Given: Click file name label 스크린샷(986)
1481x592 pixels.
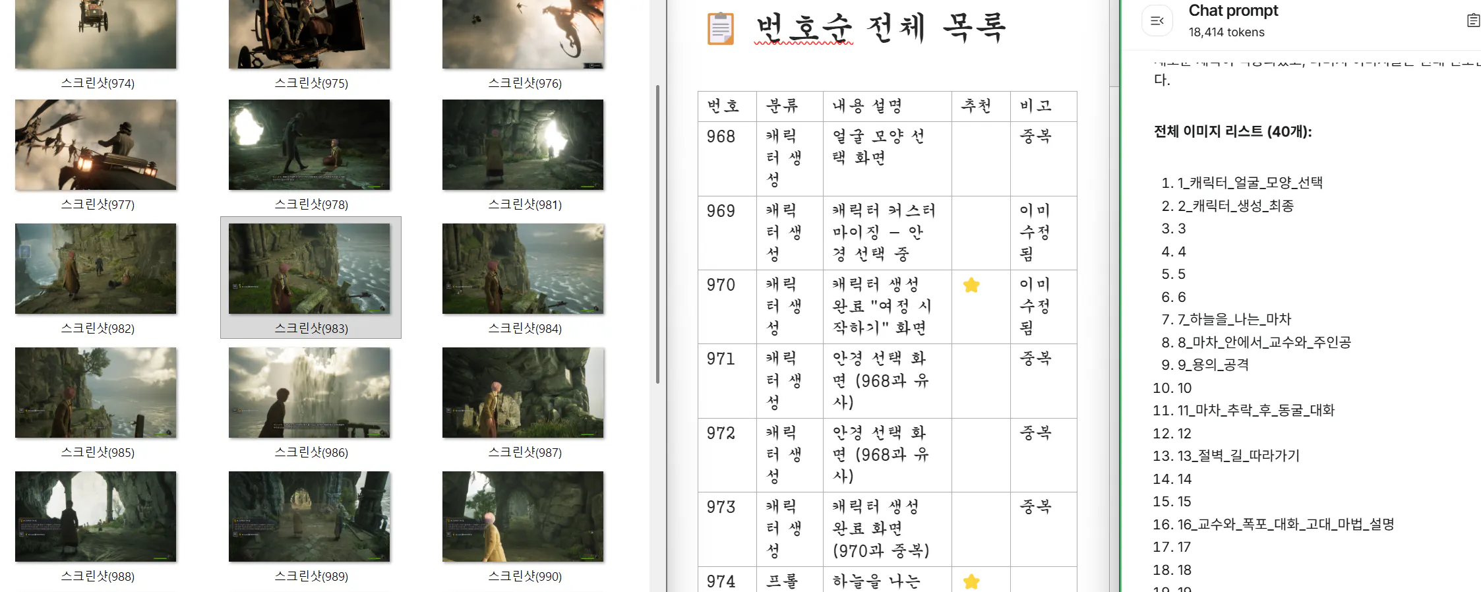Looking at the screenshot, I should point(311,452).
